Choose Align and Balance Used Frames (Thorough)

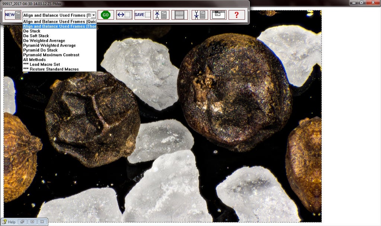point(60,26)
